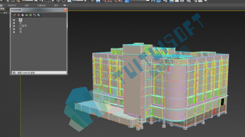Click the plus add selected objects icon

click(x=23, y=15)
